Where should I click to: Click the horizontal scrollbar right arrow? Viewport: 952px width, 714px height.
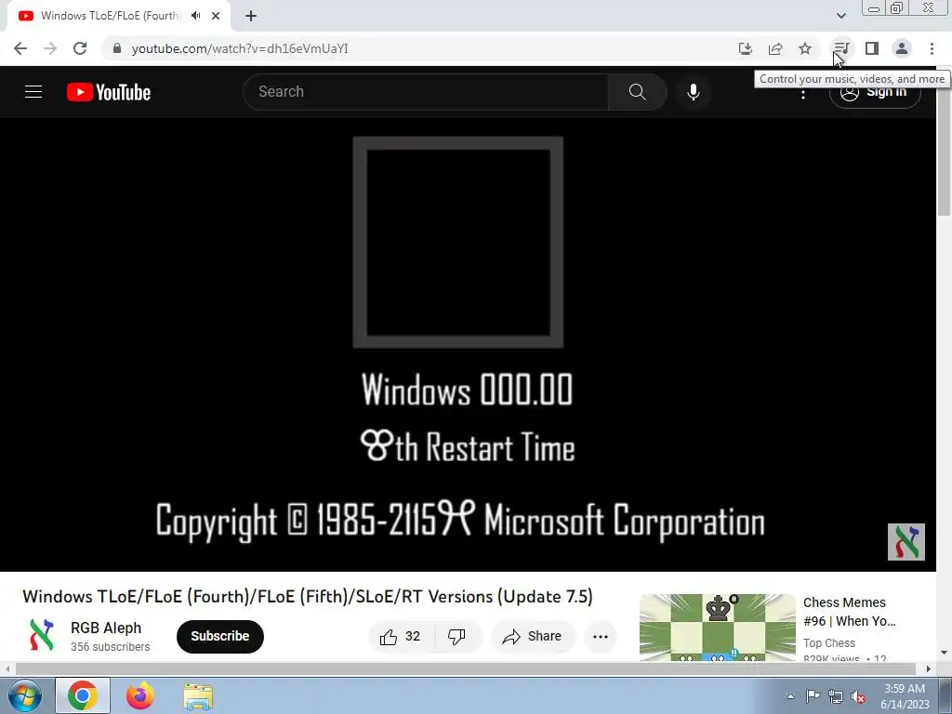coord(929,669)
